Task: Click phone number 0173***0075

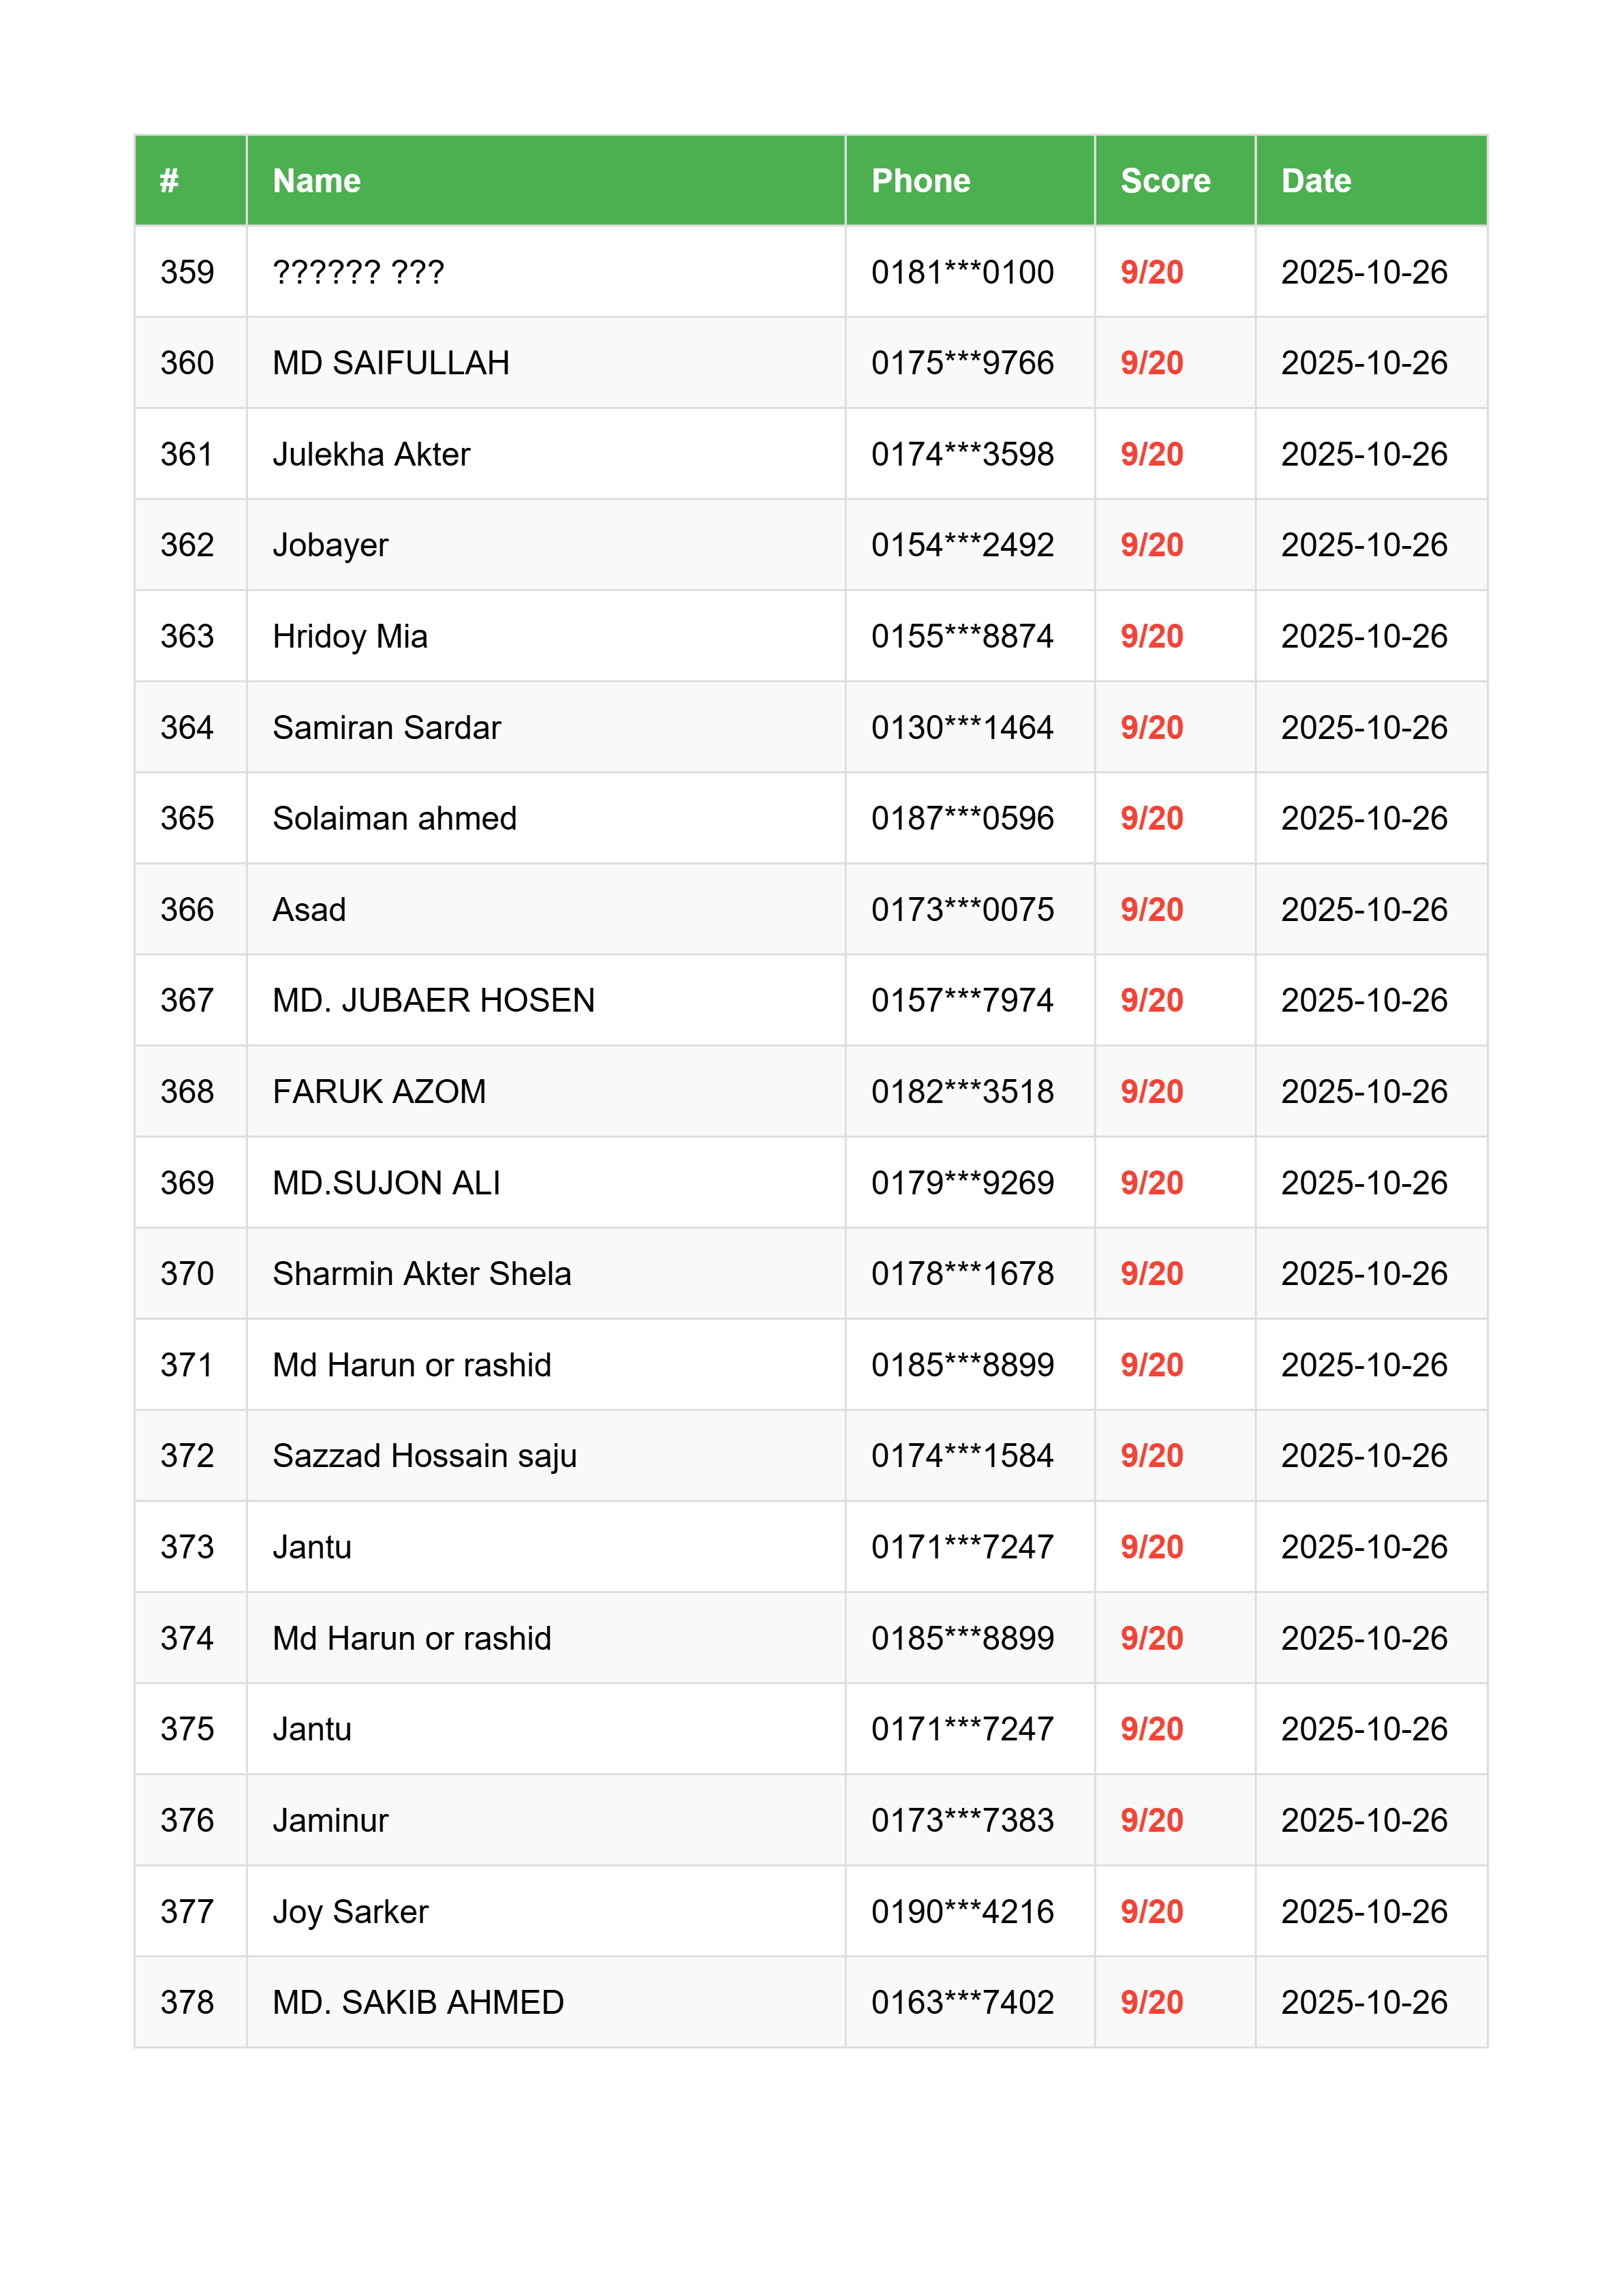Action: (961, 910)
